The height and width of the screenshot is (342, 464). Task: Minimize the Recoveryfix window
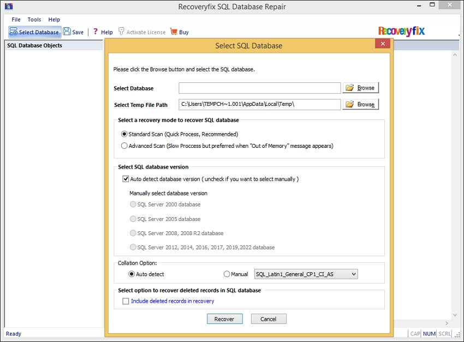(x=419, y=5)
